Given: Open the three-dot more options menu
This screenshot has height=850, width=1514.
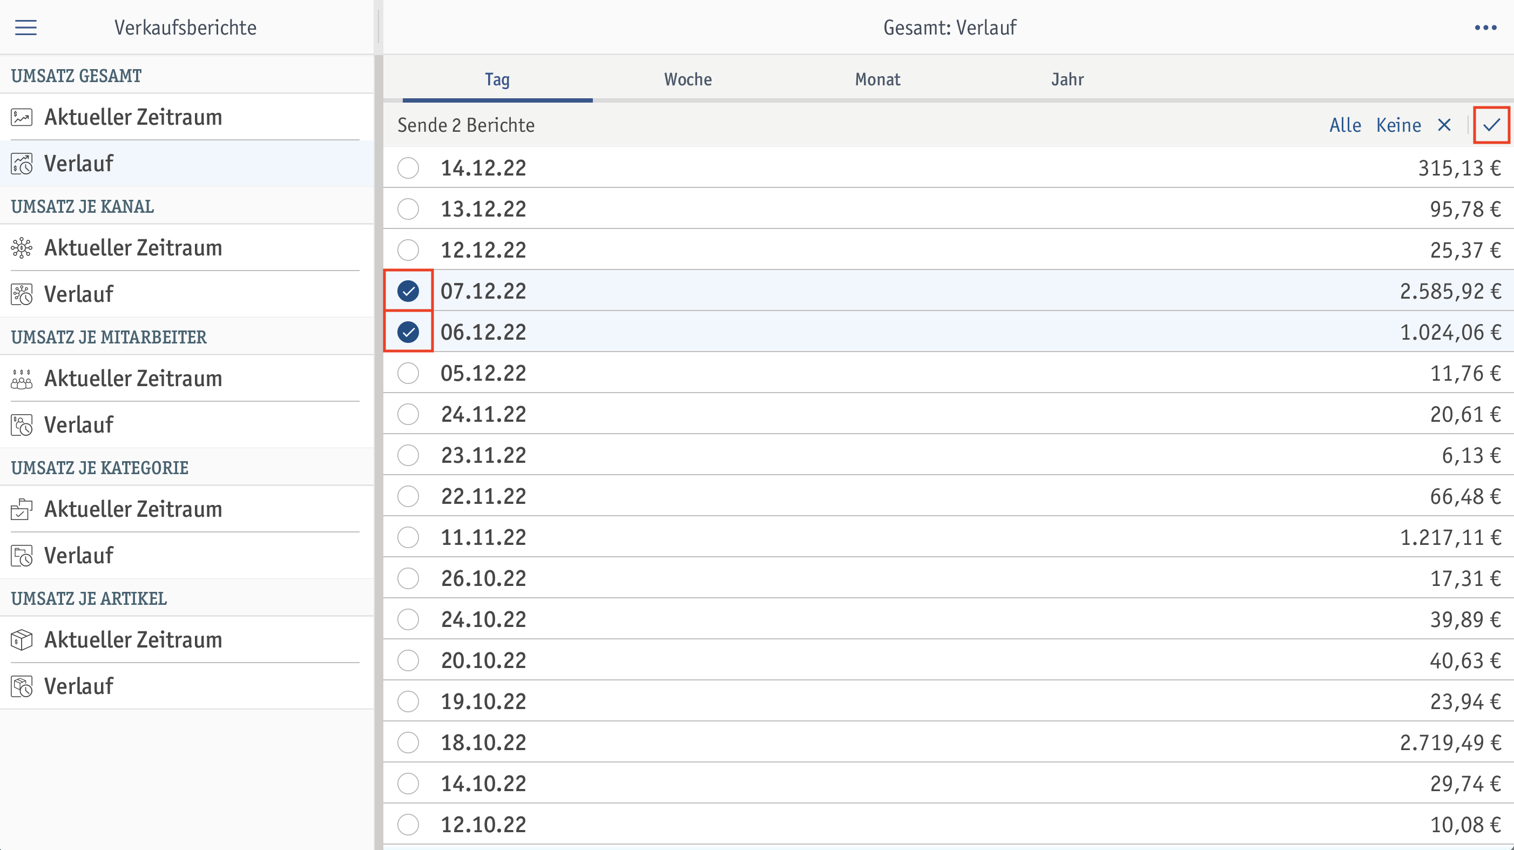Looking at the screenshot, I should (1485, 28).
